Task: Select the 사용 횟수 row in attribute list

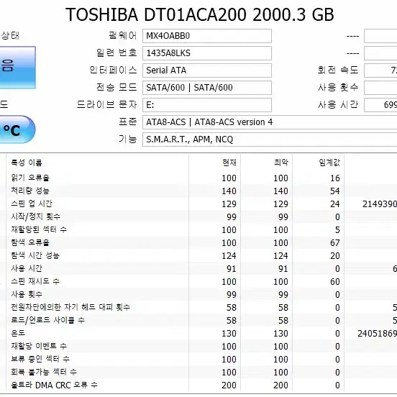Action: (x=198, y=294)
